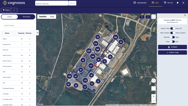Click the Indoor map button

click(172, 53)
